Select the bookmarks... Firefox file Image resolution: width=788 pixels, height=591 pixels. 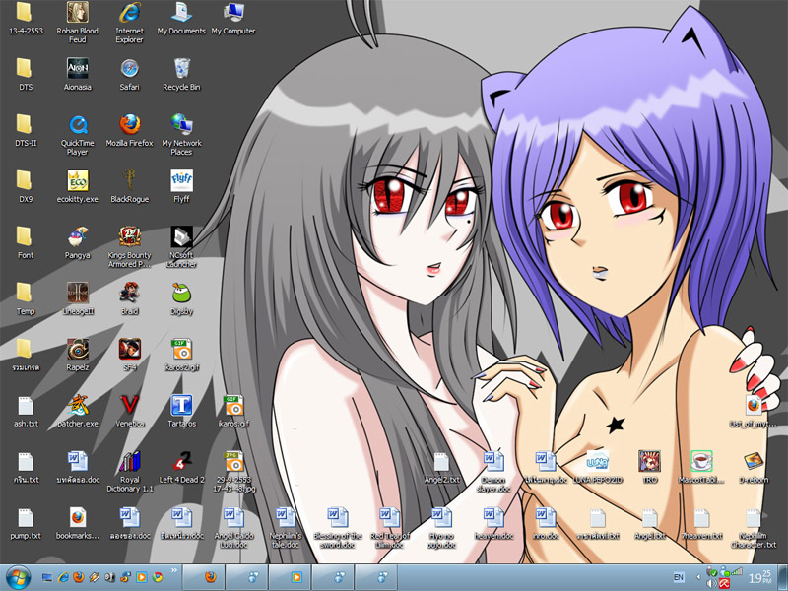coord(78,523)
